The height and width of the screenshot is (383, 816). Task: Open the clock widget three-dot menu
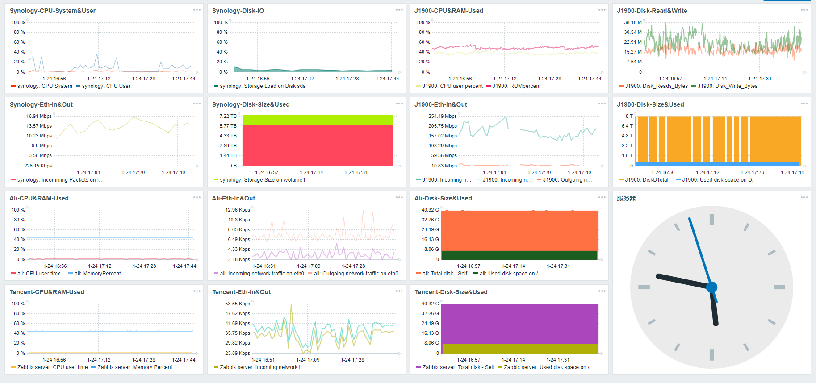click(804, 197)
